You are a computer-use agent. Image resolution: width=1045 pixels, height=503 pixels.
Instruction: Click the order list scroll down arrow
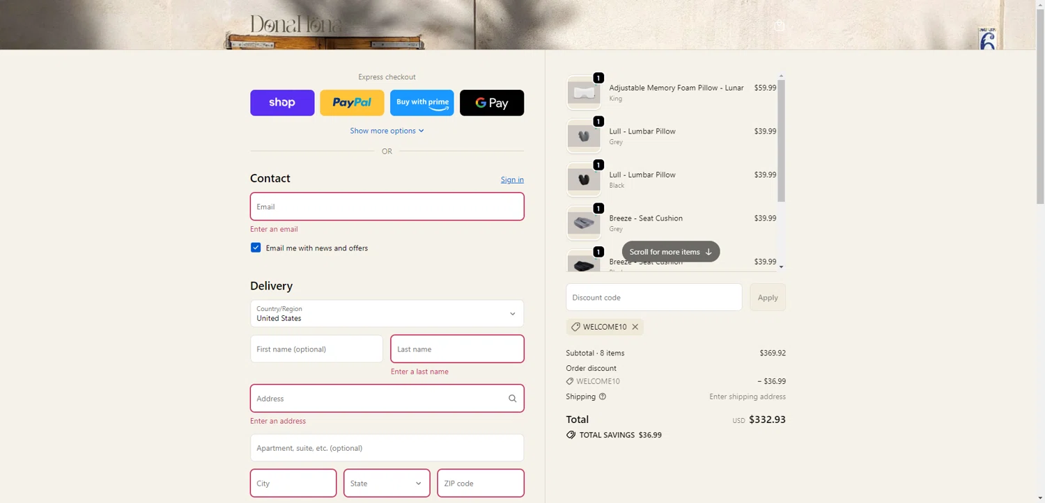[x=781, y=267]
